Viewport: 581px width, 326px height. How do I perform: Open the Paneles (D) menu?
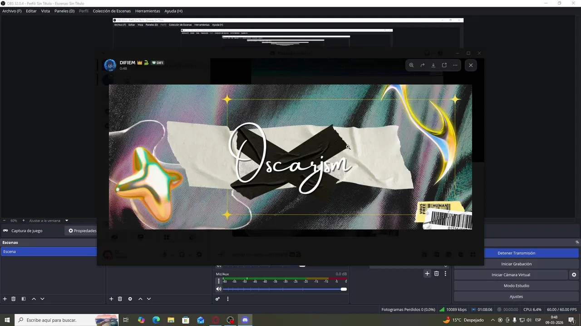click(64, 11)
